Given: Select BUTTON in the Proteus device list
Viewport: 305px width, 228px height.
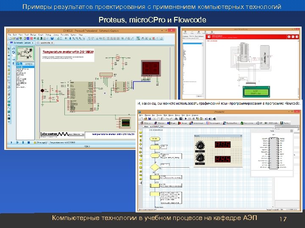Looking at the screenshot, I should coord(20,75).
